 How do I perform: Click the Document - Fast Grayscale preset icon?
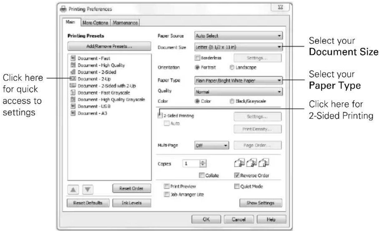[74, 92]
